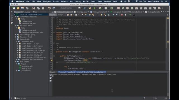Select HelloApp.java in project tree
Screen dimensions: 179x100
click(x=27, y=21)
